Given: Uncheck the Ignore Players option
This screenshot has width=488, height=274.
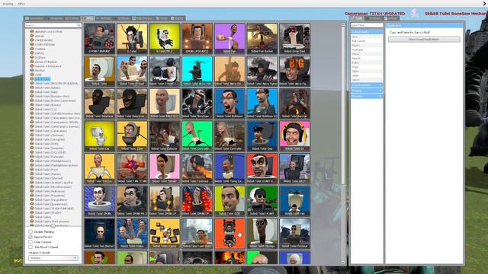Looking at the screenshot, I should [x=30, y=237].
